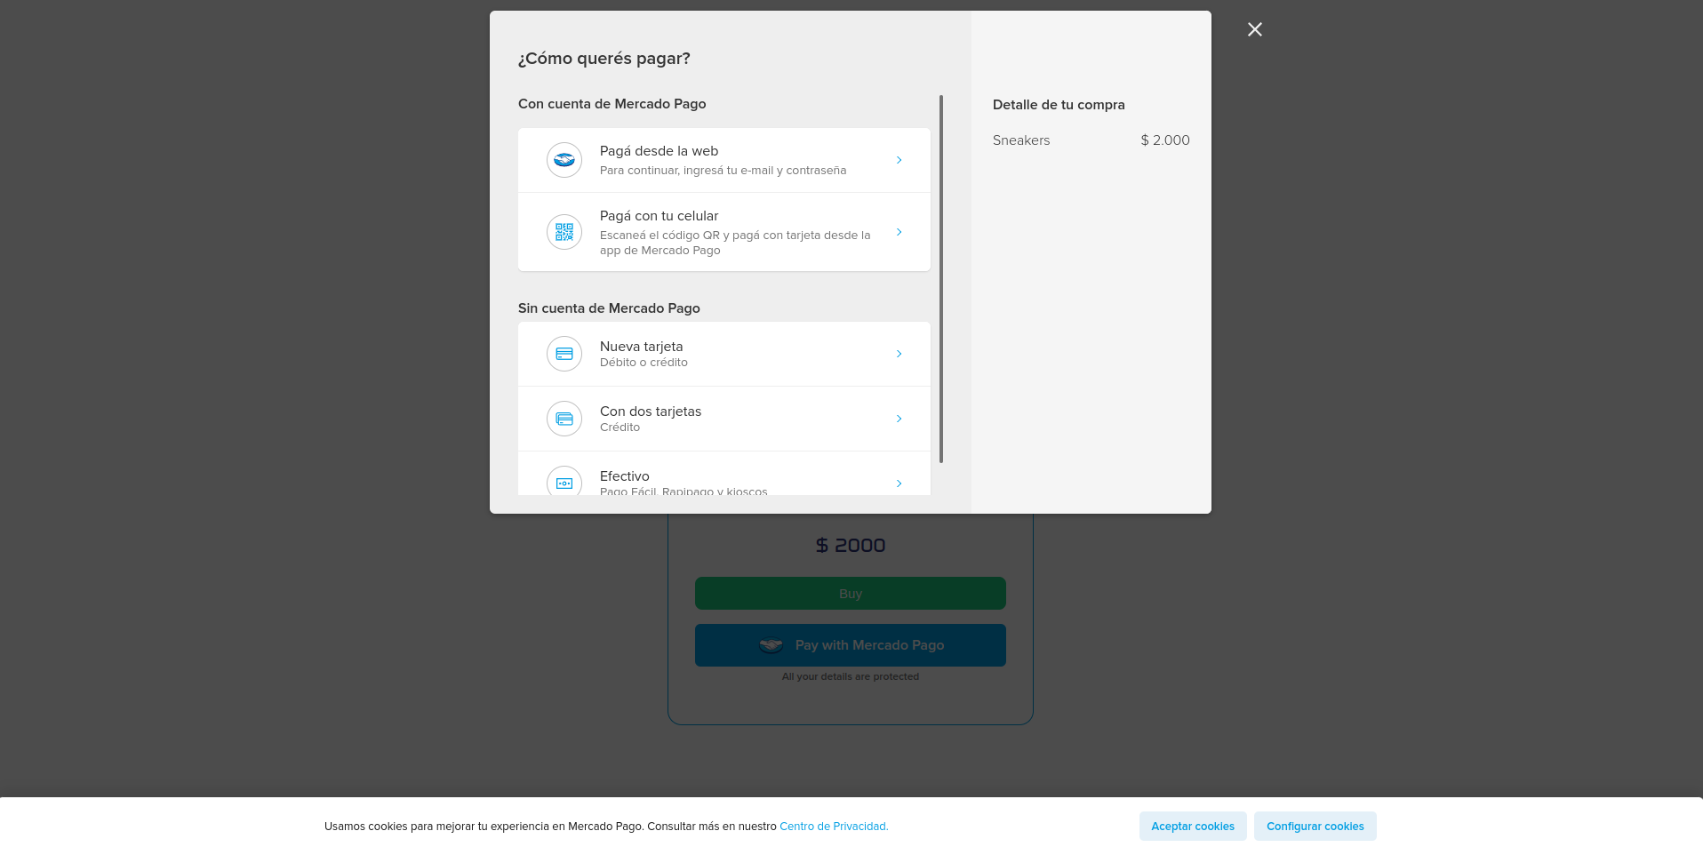Open chevron for Con dos tarjetas
1703x855 pixels.
coord(899,419)
